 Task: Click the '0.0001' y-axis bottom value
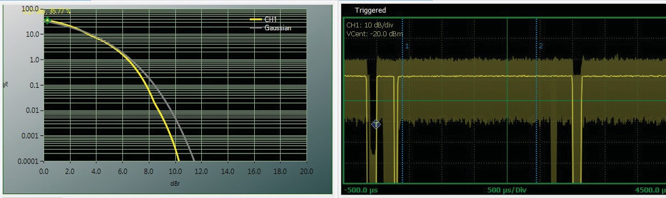coord(28,162)
